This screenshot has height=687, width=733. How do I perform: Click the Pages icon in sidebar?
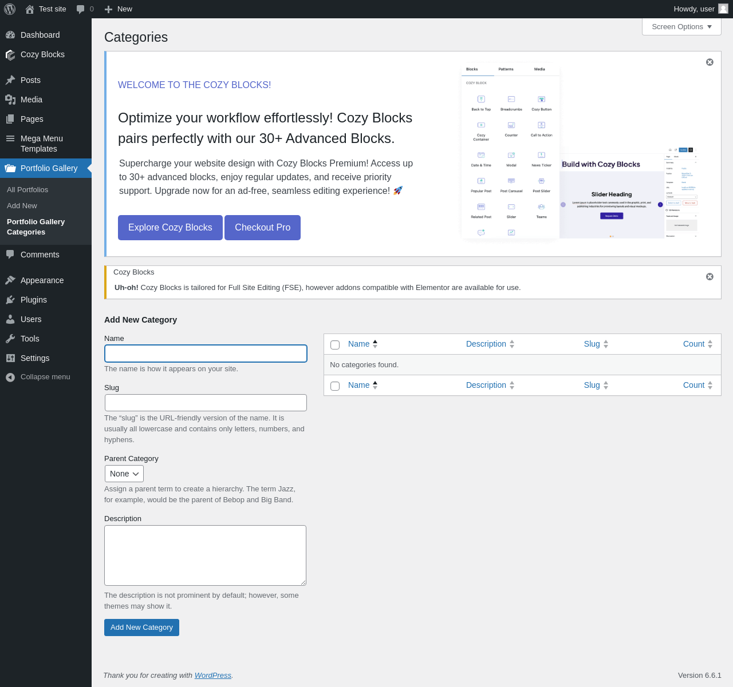(x=10, y=119)
